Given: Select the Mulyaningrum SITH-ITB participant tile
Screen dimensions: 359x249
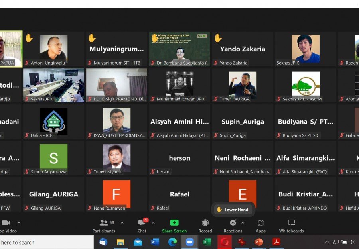Looking at the screenshot, I should tap(116, 49).
